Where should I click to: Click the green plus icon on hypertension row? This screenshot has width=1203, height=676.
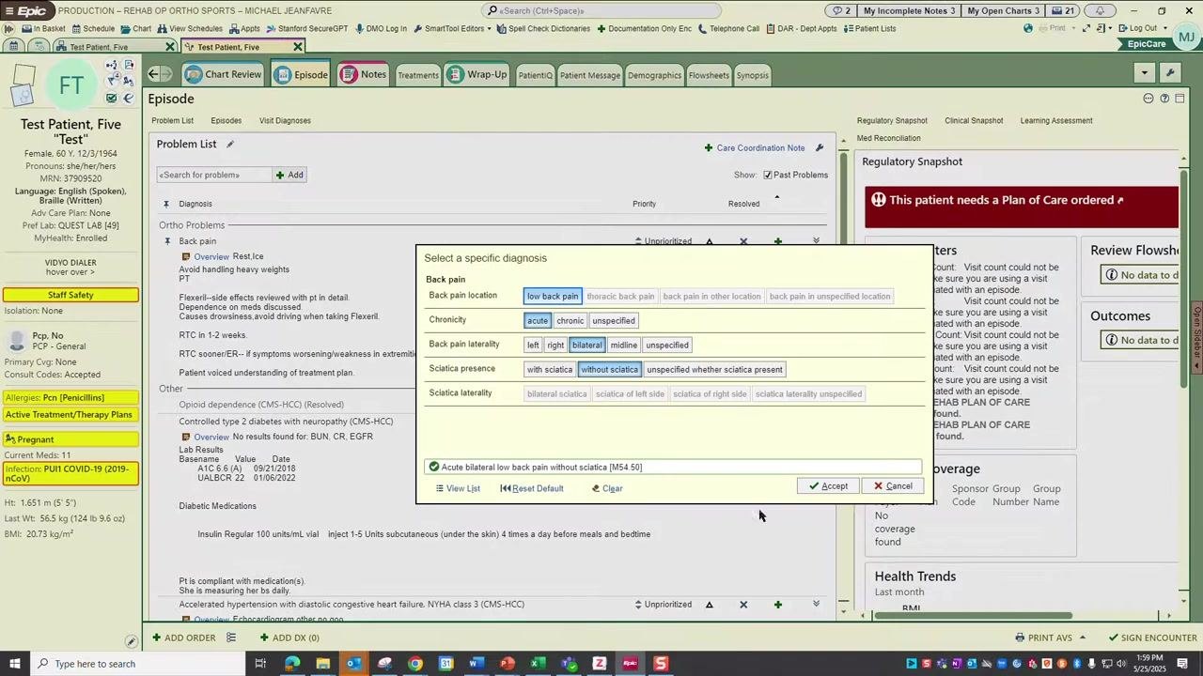(x=777, y=605)
